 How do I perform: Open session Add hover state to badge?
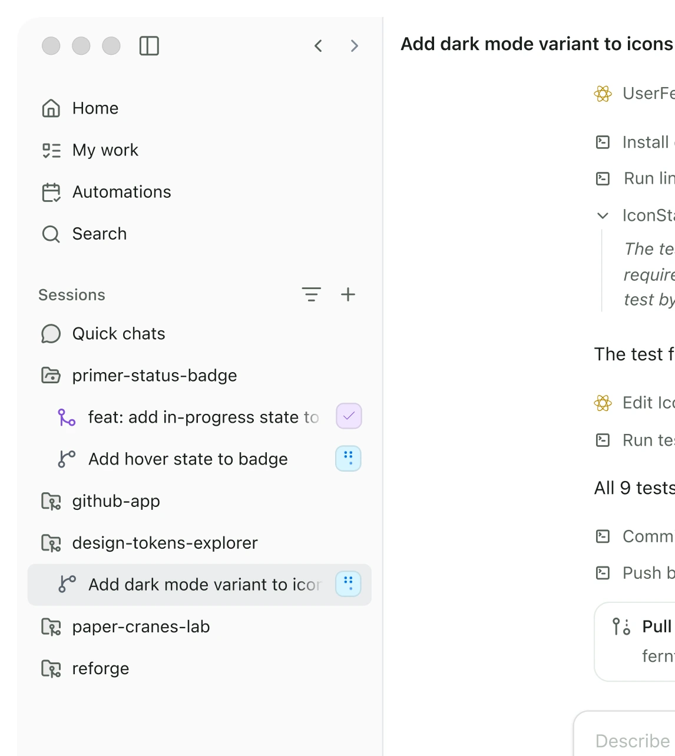(x=200, y=459)
